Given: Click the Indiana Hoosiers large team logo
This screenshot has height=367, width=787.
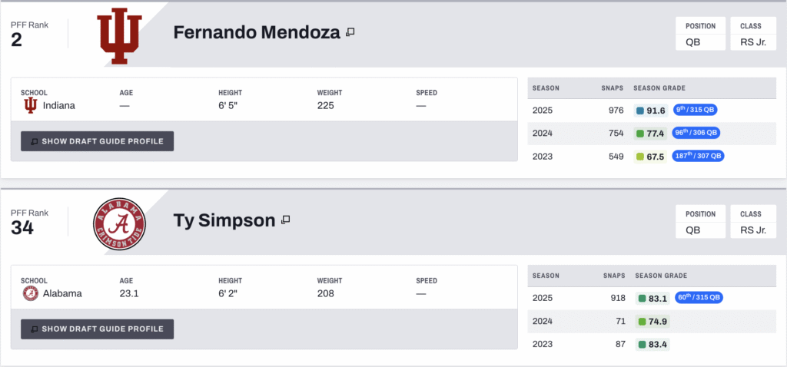Looking at the screenshot, I should pyautogui.click(x=119, y=36).
